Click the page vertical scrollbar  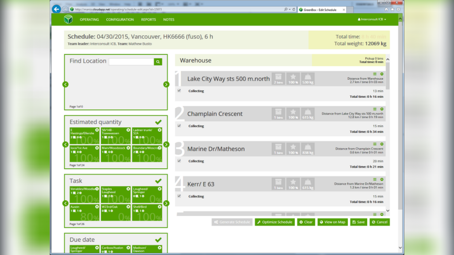pos(400,116)
